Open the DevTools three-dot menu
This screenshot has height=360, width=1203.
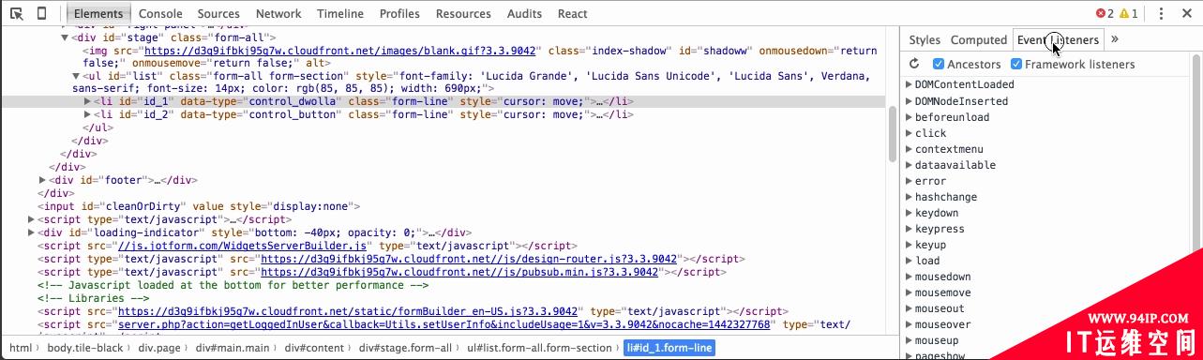(1161, 13)
